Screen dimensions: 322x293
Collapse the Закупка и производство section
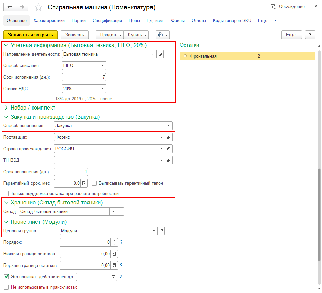[x=6, y=117]
